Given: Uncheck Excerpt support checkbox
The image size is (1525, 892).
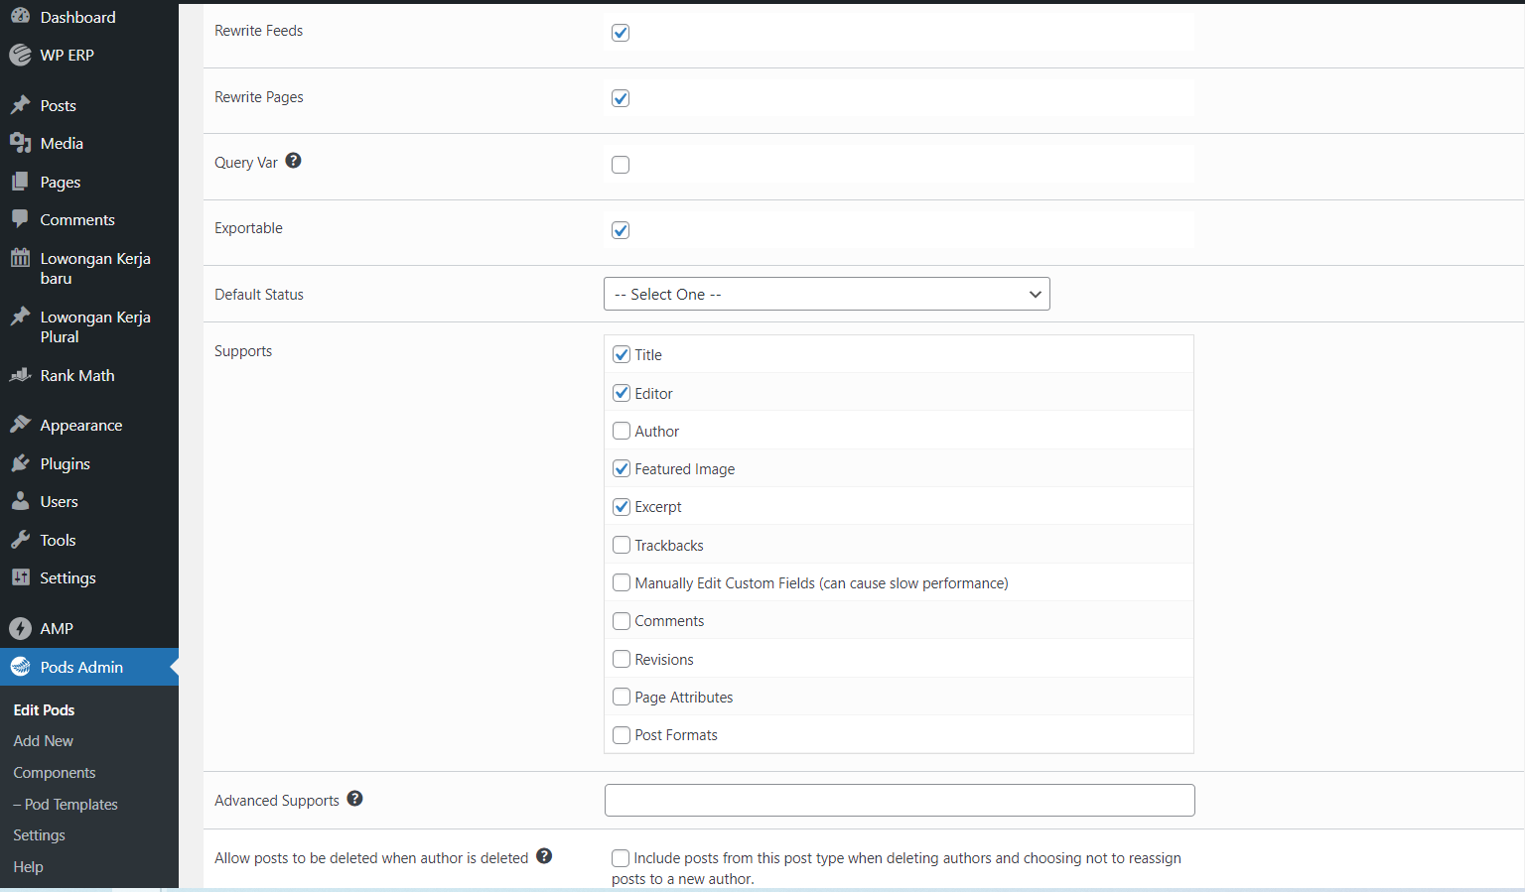Looking at the screenshot, I should [x=622, y=507].
